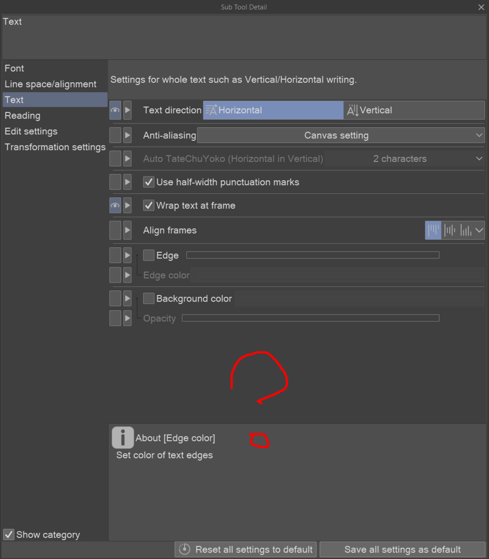Image resolution: width=489 pixels, height=559 pixels.
Task: Expand arrow next to Opacity
Action: [x=127, y=318]
